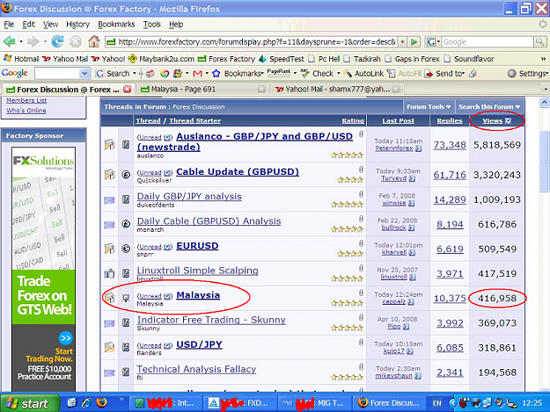Click first unread icon for EURUSD thread
This screenshot has height=412, width=550.
coord(168,247)
